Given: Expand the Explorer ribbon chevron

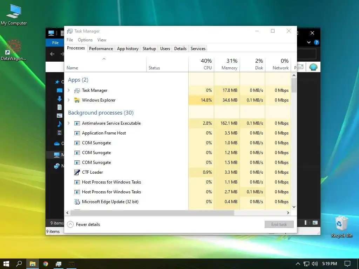Looking at the screenshot, I should pyautogui.click(x=309, y=42).
